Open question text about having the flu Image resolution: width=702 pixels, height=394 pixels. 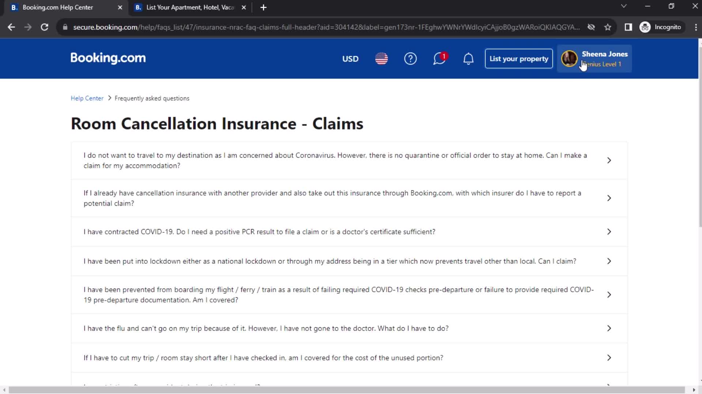(266, 328)
